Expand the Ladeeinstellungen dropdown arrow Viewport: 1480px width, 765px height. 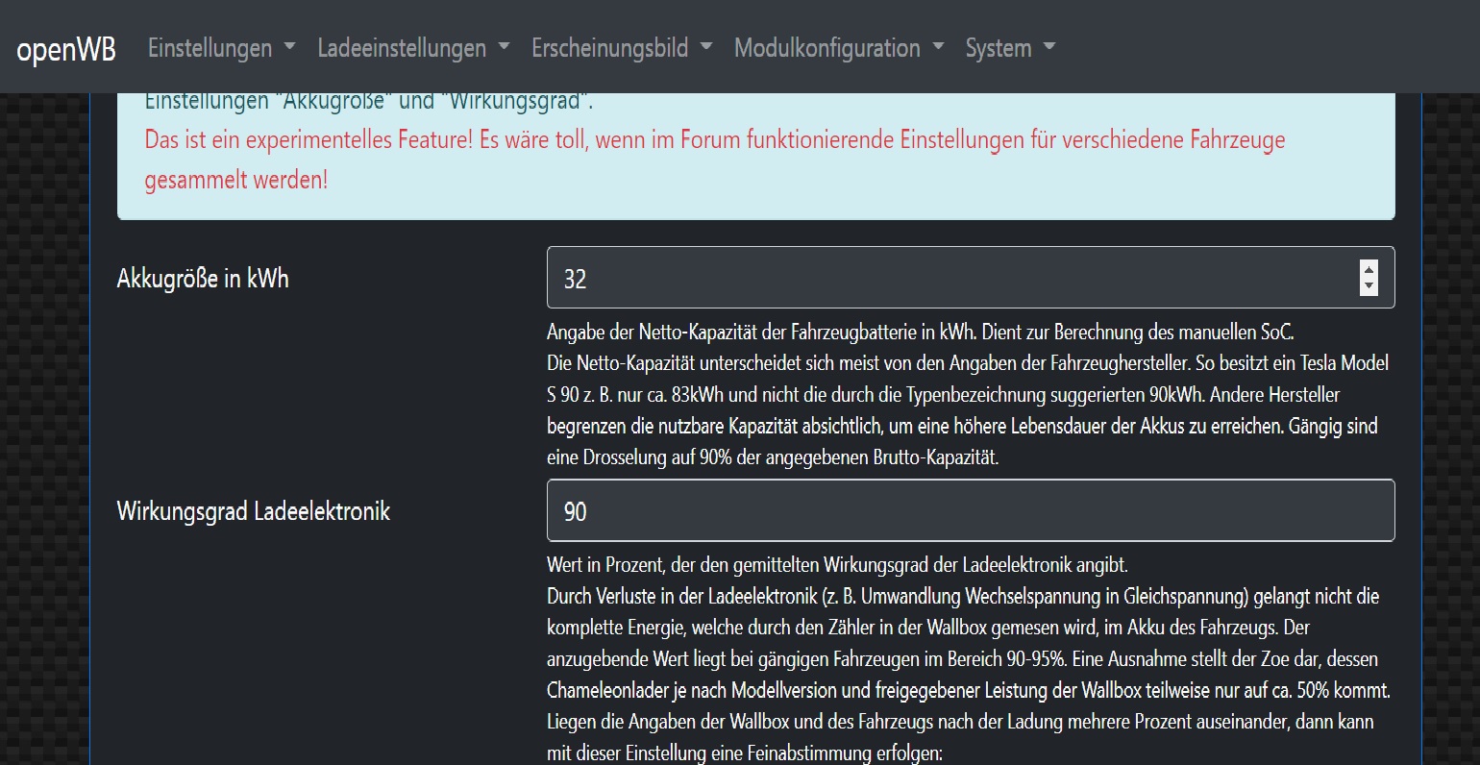tap(504, 47)
